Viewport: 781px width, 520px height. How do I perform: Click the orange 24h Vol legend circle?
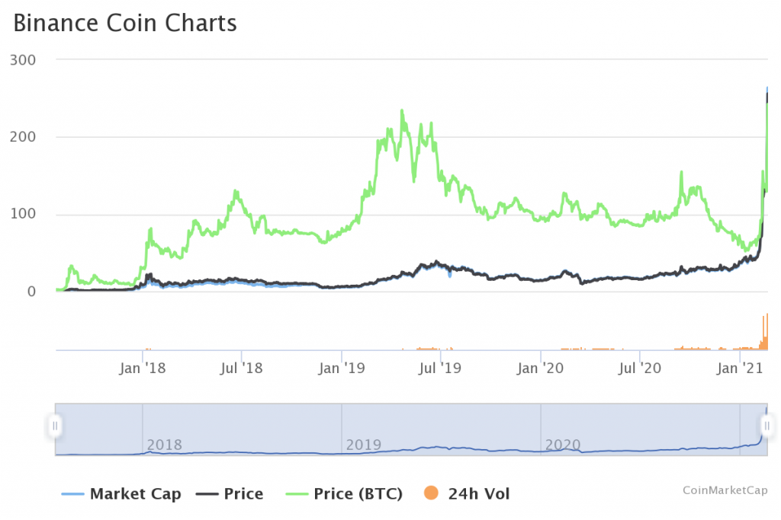pos(430,494)
